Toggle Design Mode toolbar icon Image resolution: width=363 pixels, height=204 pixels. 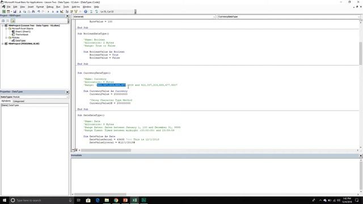click(x=62, y=11)
